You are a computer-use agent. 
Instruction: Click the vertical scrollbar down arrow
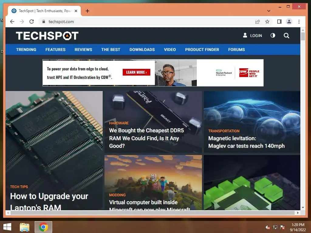pyautogui.click(x=303, y=208)
